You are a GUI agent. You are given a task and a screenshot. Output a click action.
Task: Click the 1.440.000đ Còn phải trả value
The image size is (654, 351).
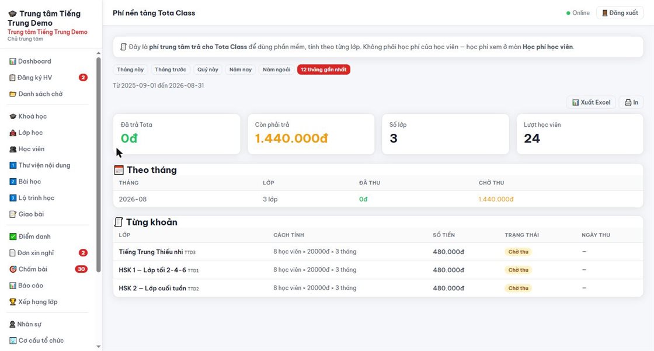pyautogui.click(x=291, y=138)
